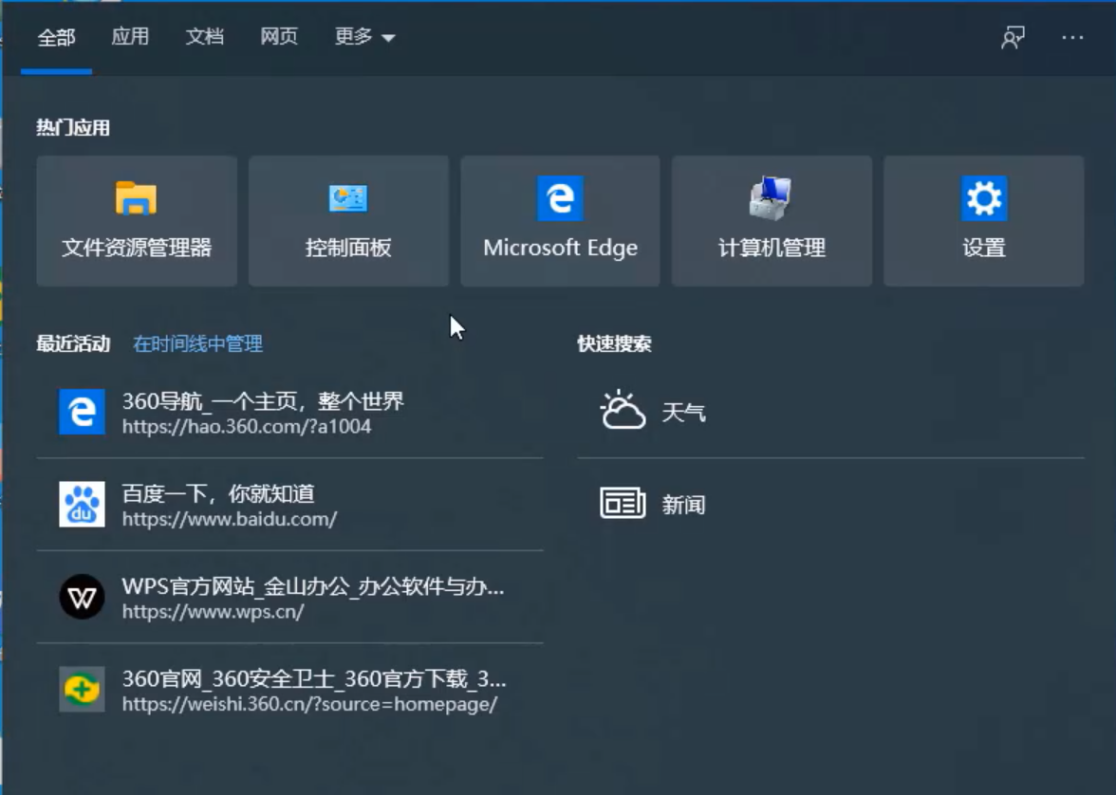
Task: Open Microsoft Edge from top apps
Action: tap(560, 221)
